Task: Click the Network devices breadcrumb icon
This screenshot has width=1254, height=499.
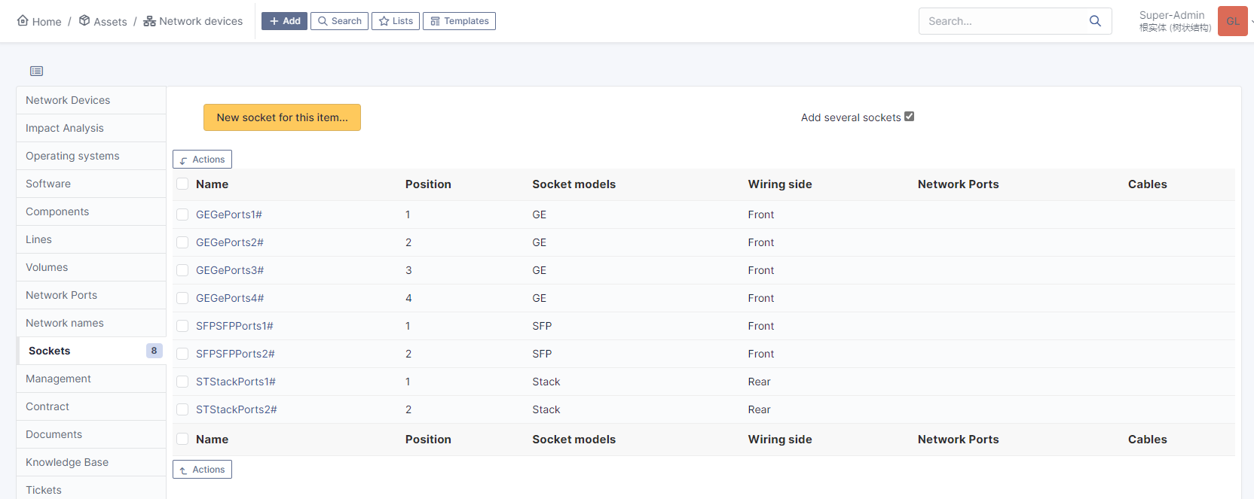Action: point(149,21)
